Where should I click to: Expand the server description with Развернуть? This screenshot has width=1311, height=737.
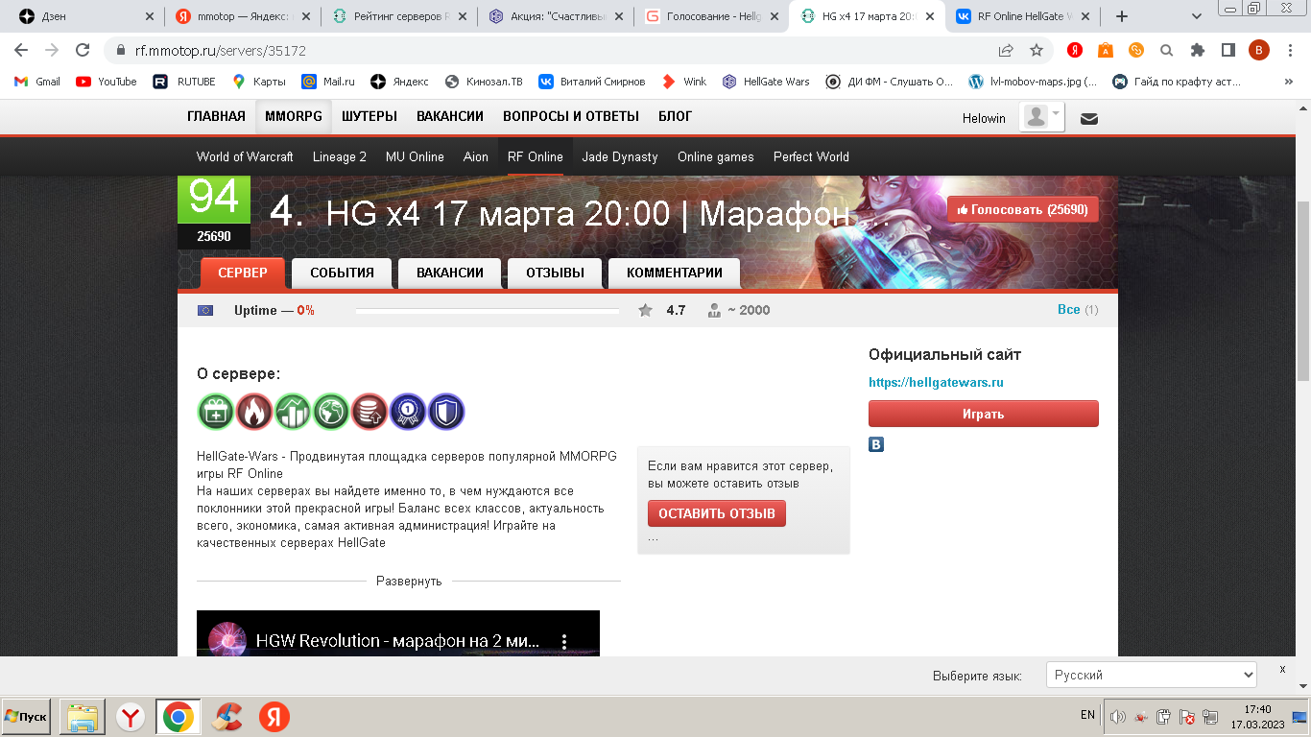(409, 582)
